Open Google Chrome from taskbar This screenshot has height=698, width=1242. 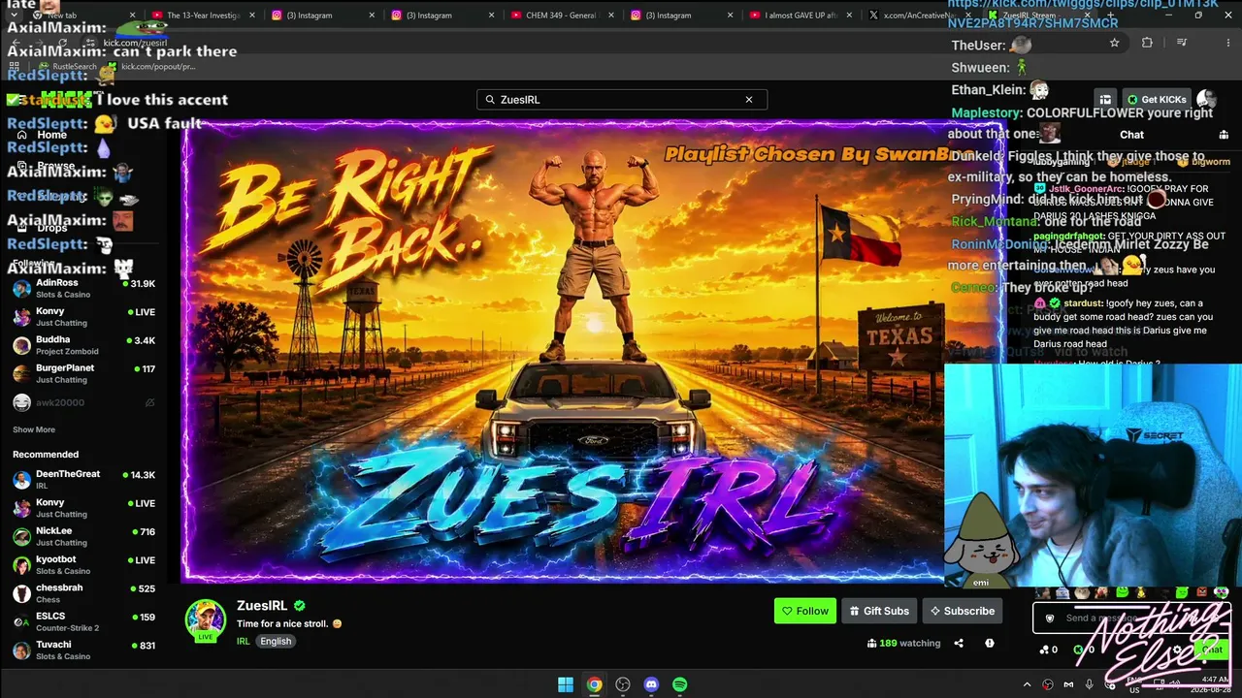(594, 684)
